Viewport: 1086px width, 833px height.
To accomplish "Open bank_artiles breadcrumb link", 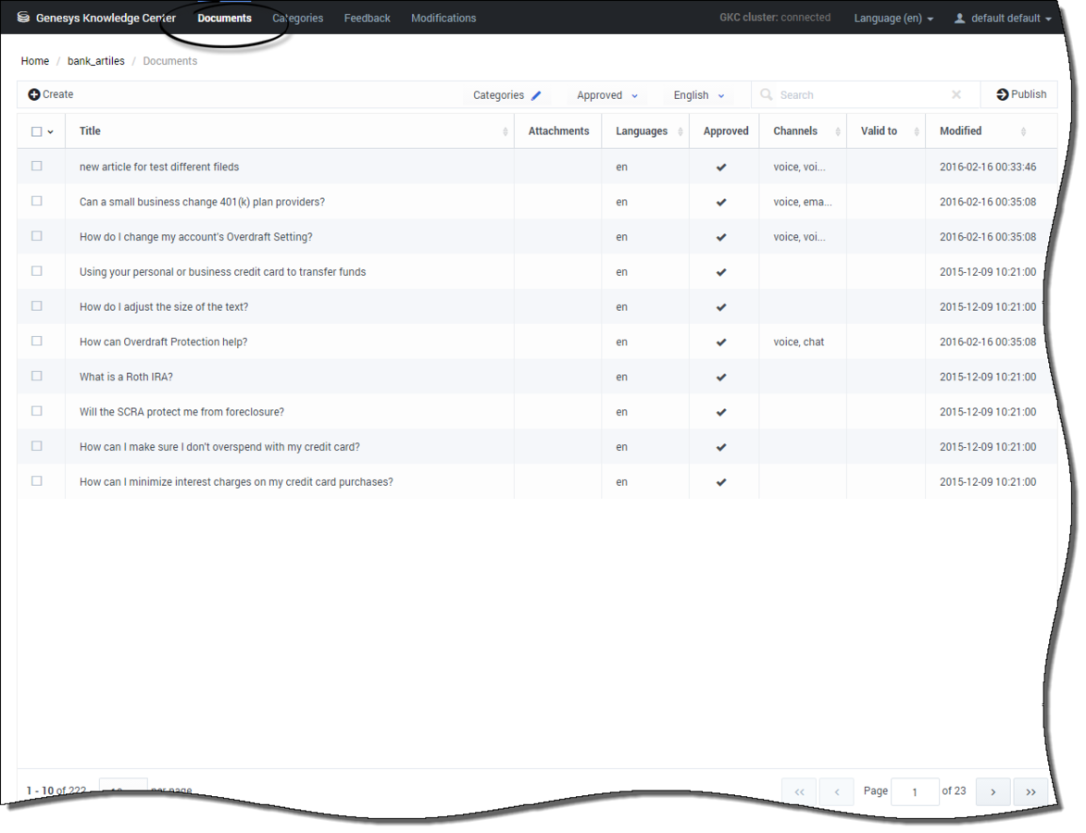I will click(95, 61).
